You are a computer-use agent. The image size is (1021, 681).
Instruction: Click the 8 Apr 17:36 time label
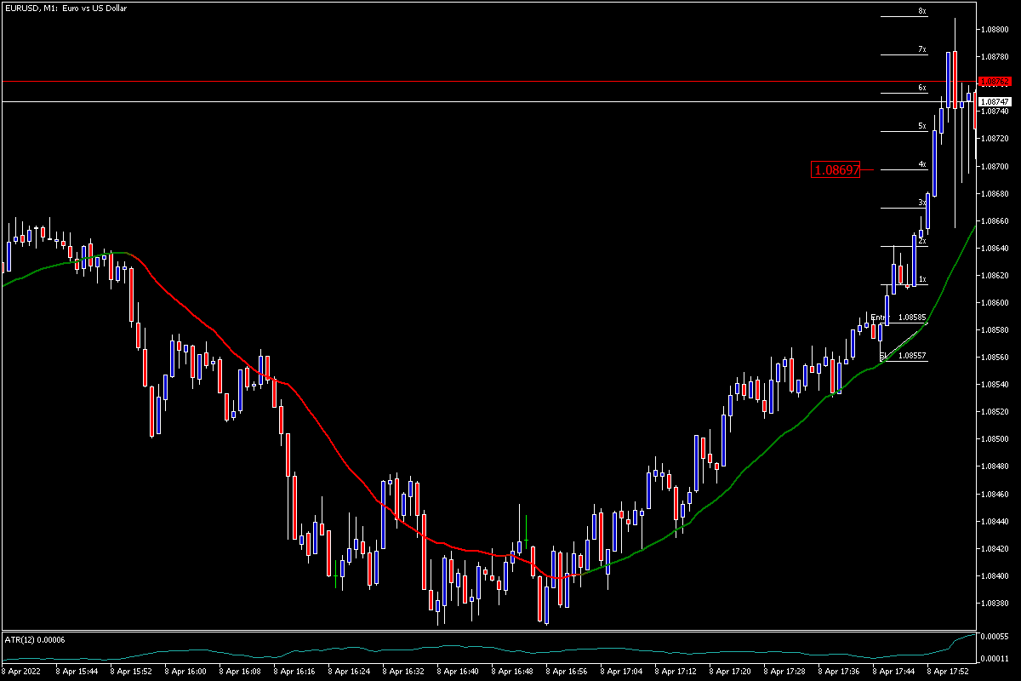[838, 672]
